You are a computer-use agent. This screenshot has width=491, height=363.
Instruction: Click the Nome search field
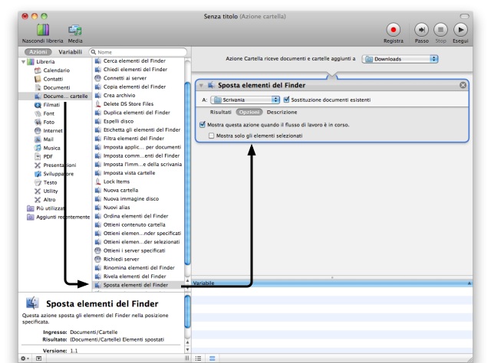[x=138, y=52]
